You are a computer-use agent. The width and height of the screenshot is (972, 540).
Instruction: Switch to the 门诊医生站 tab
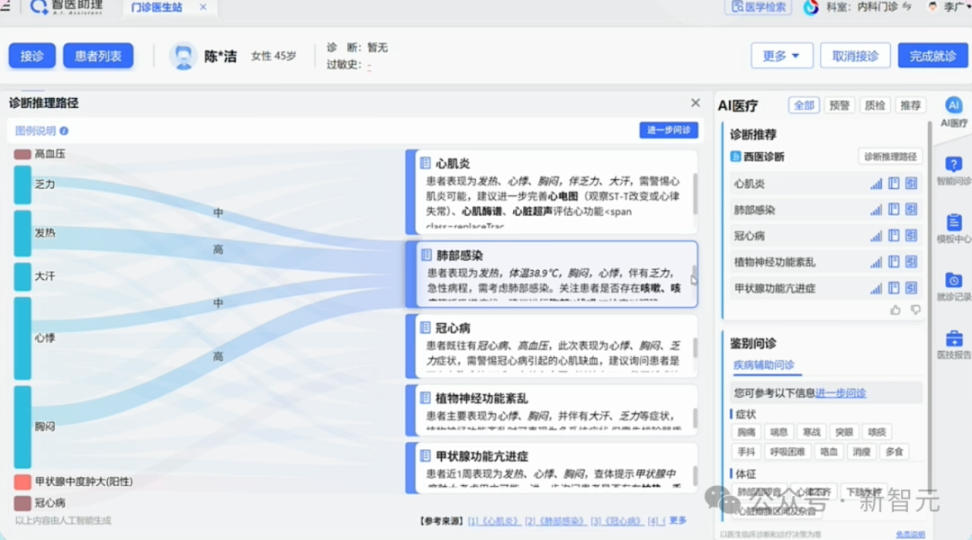(x=158, y=7)
